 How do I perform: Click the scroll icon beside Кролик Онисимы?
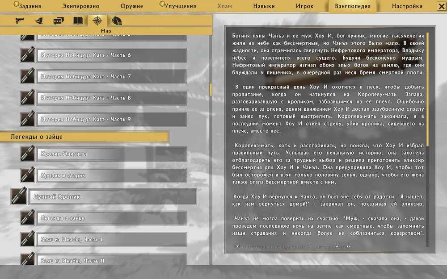click(28, 154)
